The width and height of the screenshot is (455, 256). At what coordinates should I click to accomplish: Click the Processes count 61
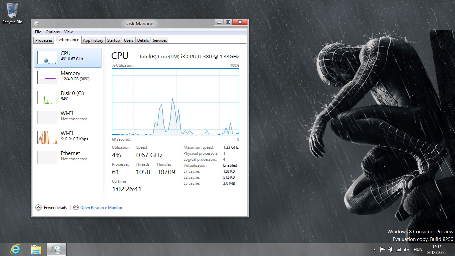pyautogui.click(x=115, y=172)
